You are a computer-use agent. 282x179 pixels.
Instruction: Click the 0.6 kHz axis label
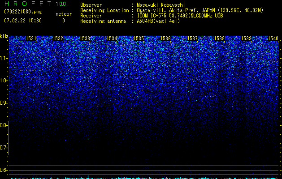(x=4, y=170)
